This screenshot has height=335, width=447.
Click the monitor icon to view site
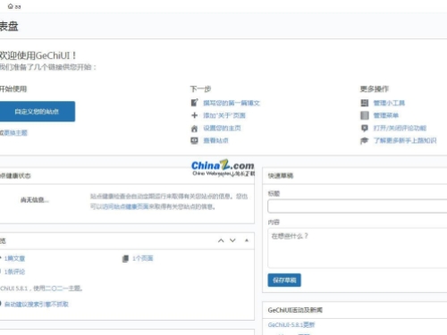coord(194,140)
